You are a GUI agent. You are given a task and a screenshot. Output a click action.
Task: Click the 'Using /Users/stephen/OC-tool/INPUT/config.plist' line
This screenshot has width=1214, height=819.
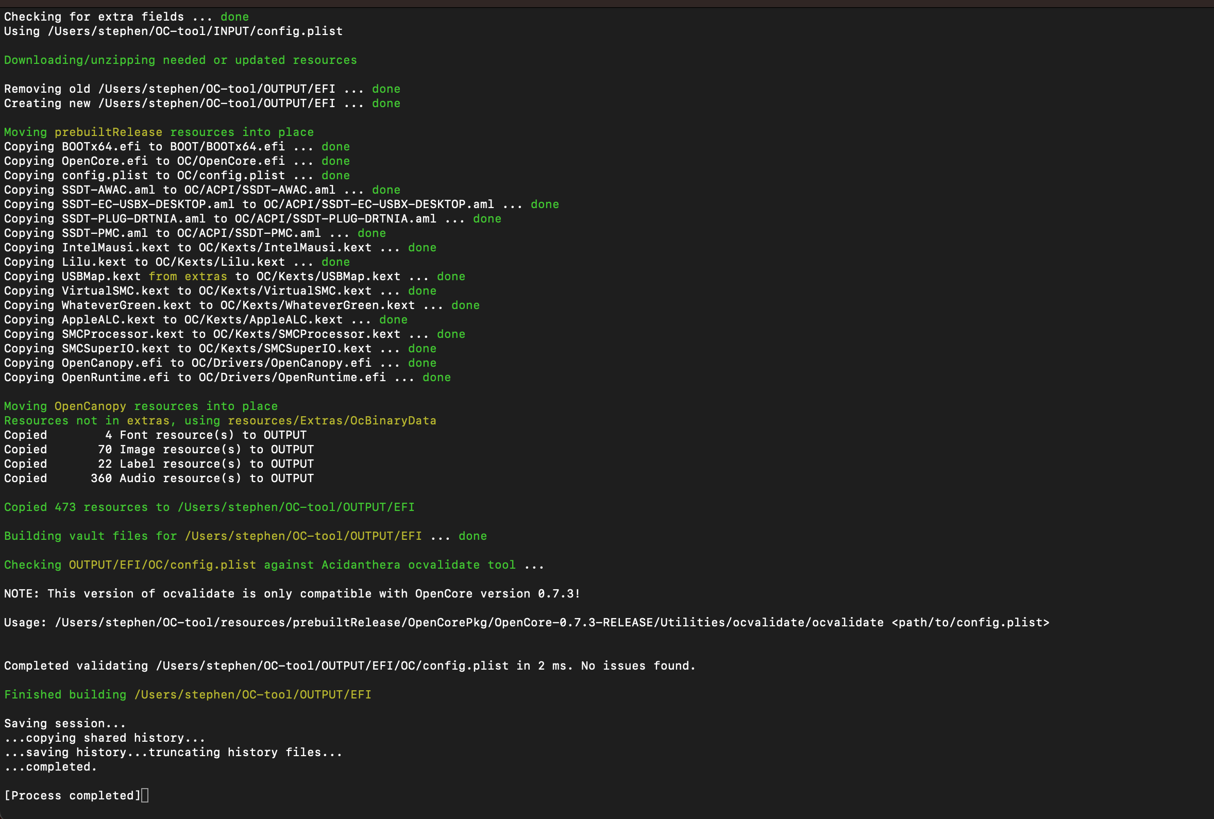(174, 31)
